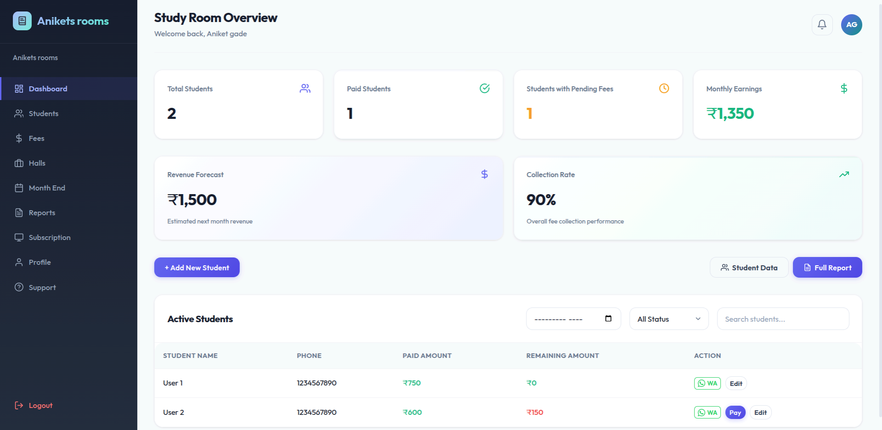Click the ₹150 remaining amount
The height and width of the screenshot is (430, 882).
535,413
